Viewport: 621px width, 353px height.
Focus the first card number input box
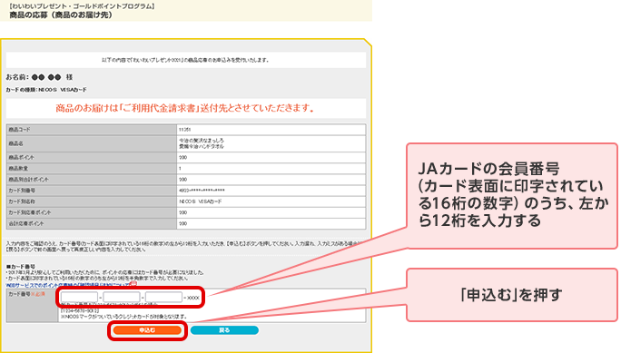coord(80,298)
